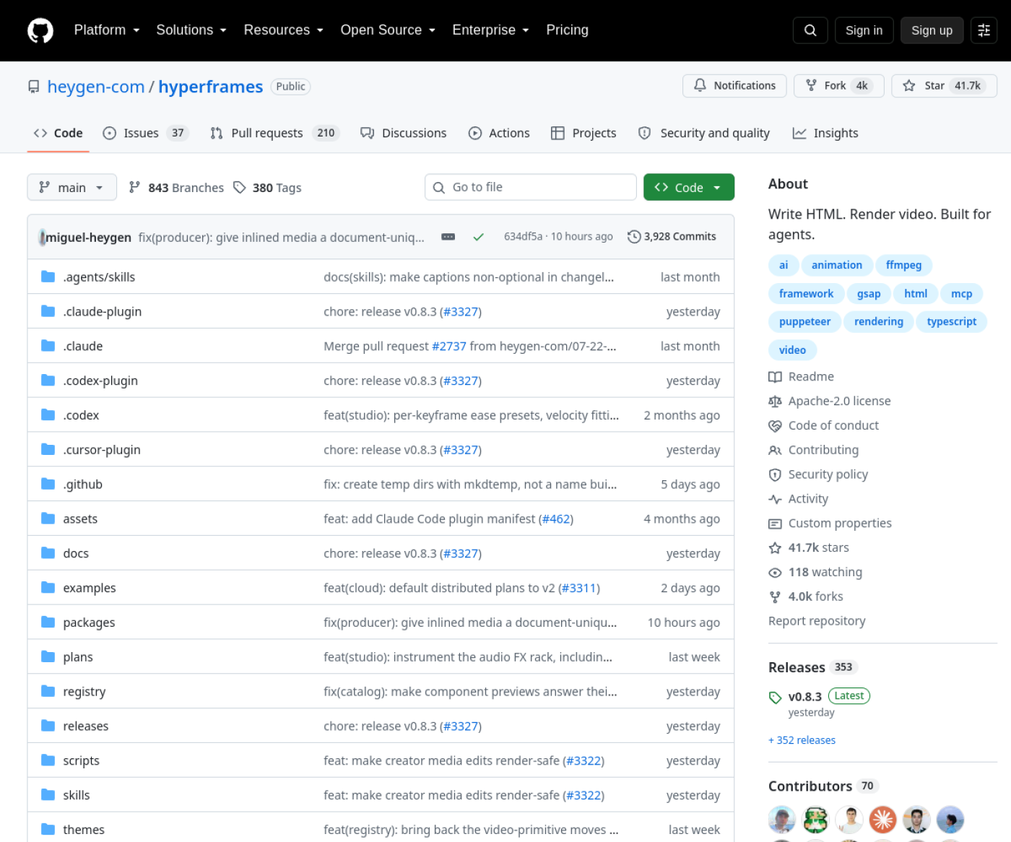This screenshot has height=842, width=1011.
Task: Open the main branch selector dropdown
Action: pyautogui.click(x=71, y=187)
